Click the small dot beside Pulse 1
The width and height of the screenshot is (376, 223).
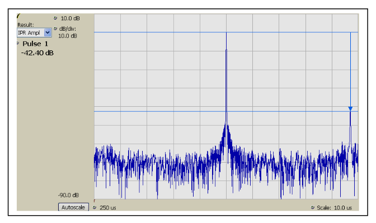click(x=18, y=43)
